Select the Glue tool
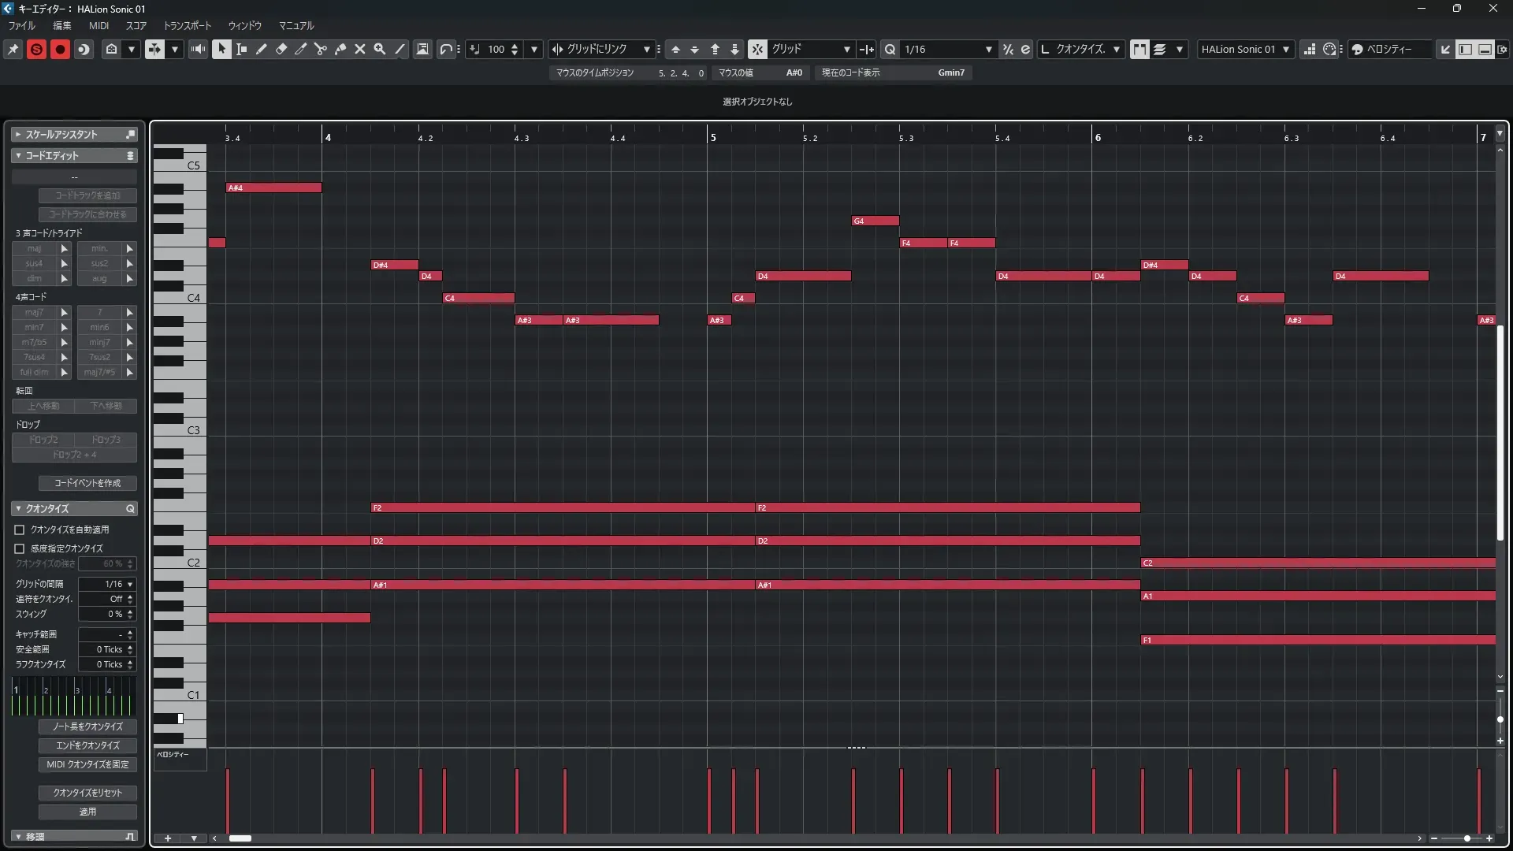1513x851 pixels. click(340, 49)
